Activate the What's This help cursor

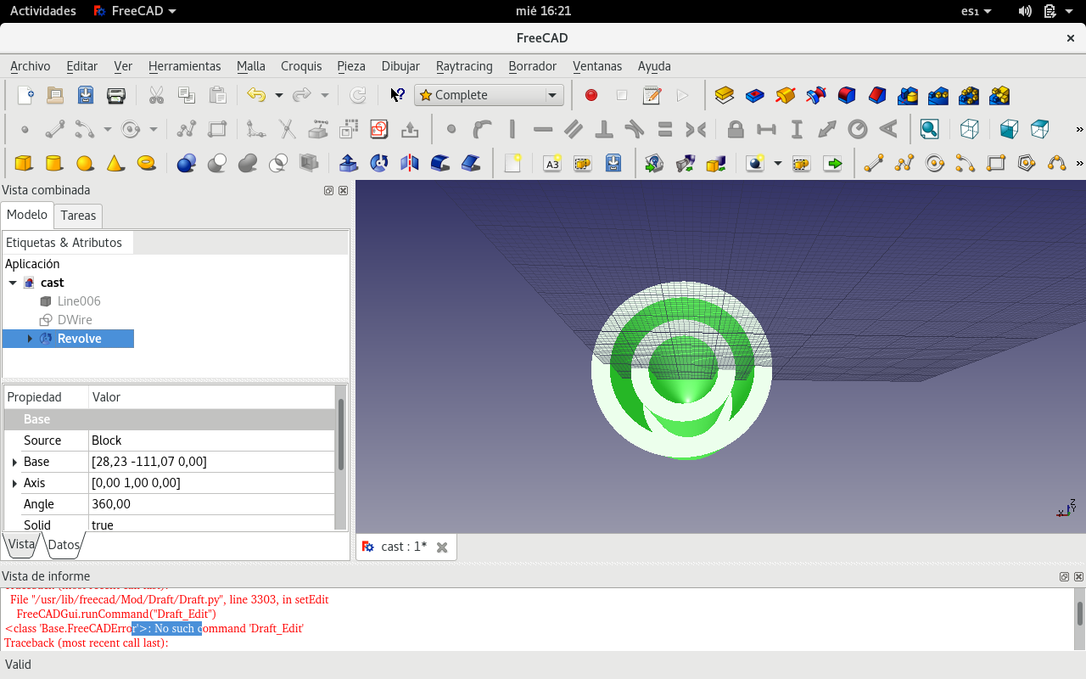(396, 95)
